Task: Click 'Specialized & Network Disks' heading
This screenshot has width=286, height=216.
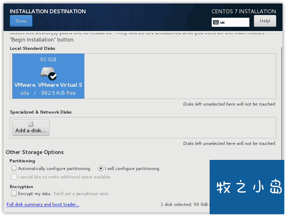Action: [41, 112]
